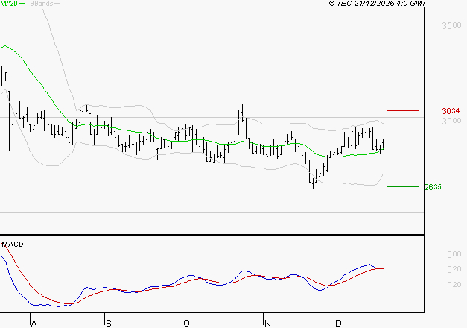
Task: Click the TEC 21/12/2025 timestamp text
Action: (378, 4)
